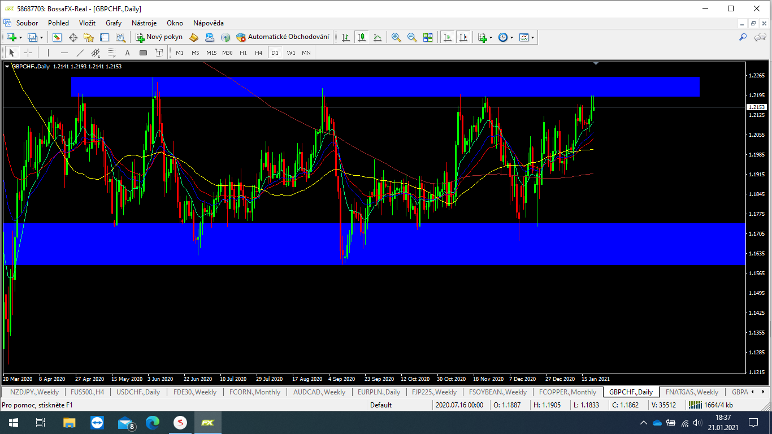Open the Market Watch panel icon
The width and height of the screenshot is (772, 434).
coord(57,37)
